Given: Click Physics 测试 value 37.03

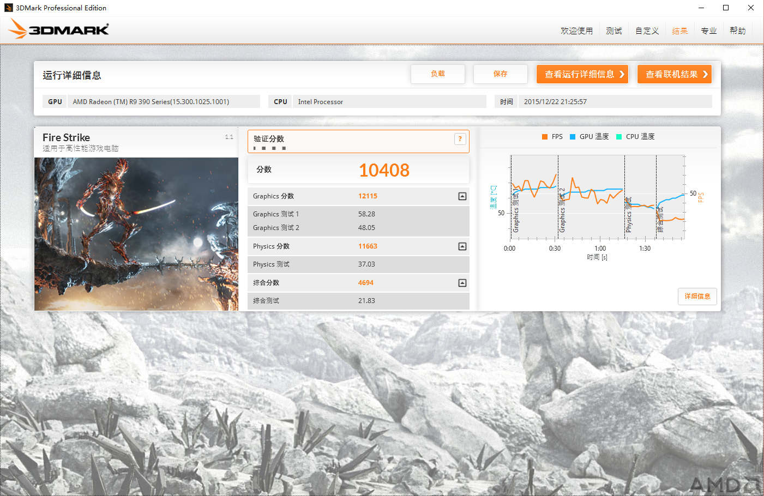Looking at the screenshot, I should point(366,264).
